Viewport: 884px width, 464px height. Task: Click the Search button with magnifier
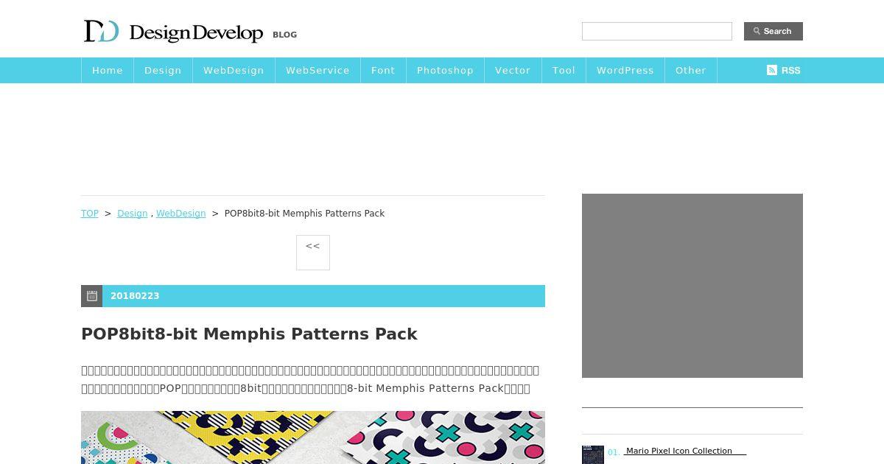click(773, 31)
